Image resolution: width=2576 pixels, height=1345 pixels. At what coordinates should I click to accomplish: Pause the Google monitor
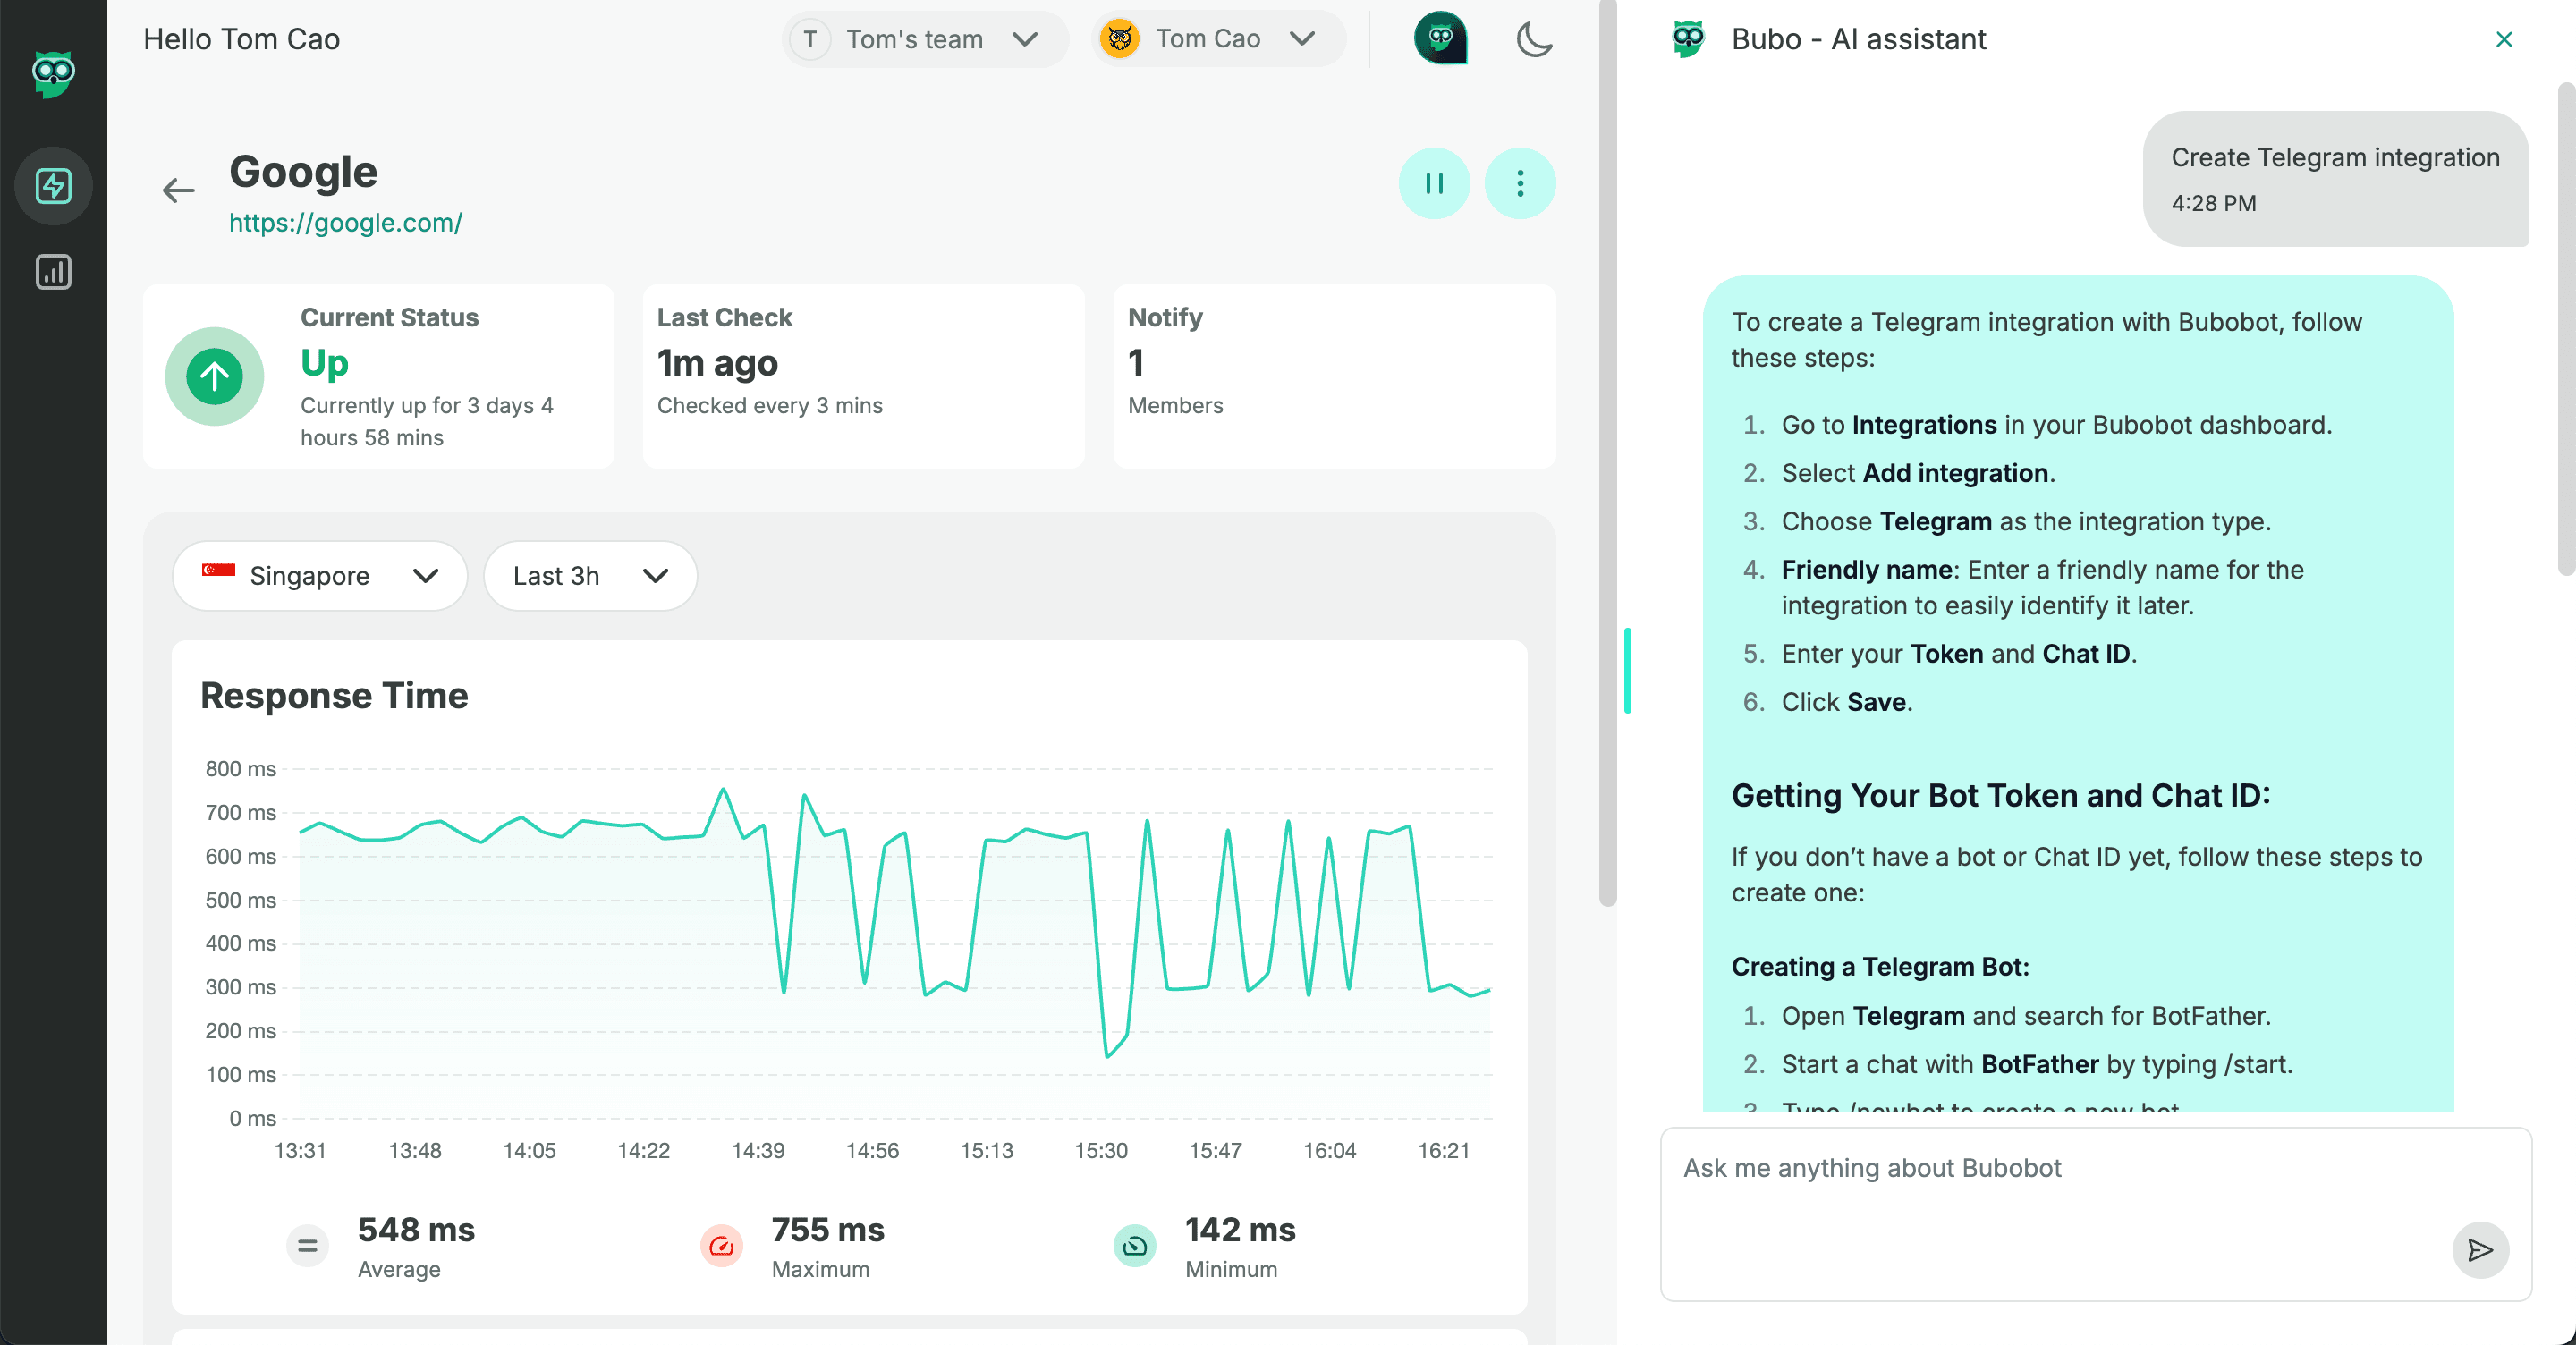click(x=1434, y=183)
